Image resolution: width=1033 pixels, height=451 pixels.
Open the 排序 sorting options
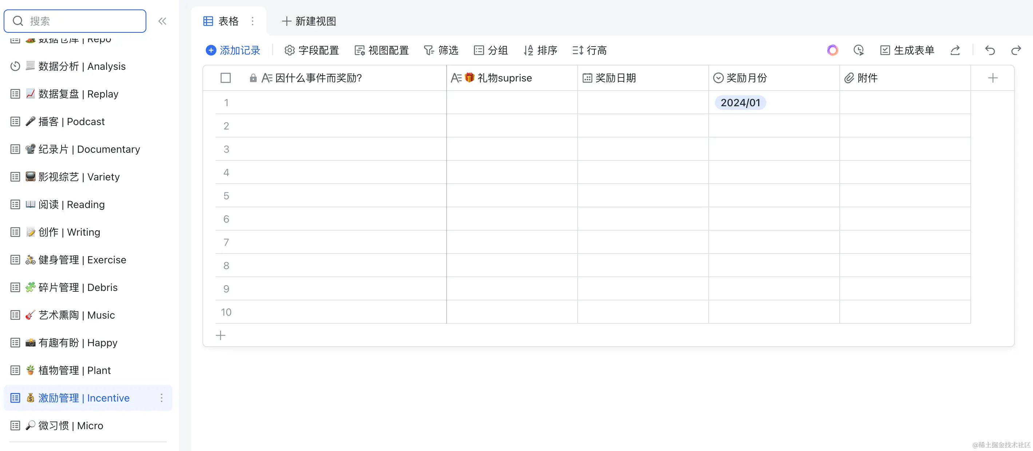(x=541, y=50)
